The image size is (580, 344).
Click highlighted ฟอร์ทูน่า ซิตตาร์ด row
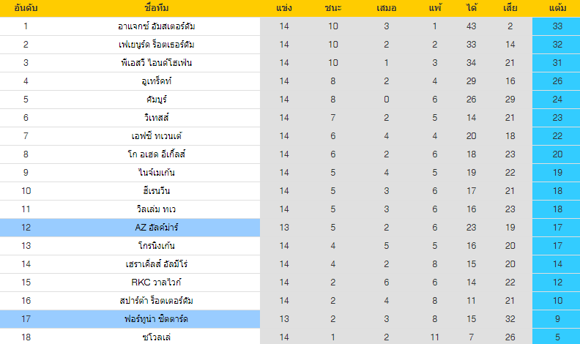(156, 319)
